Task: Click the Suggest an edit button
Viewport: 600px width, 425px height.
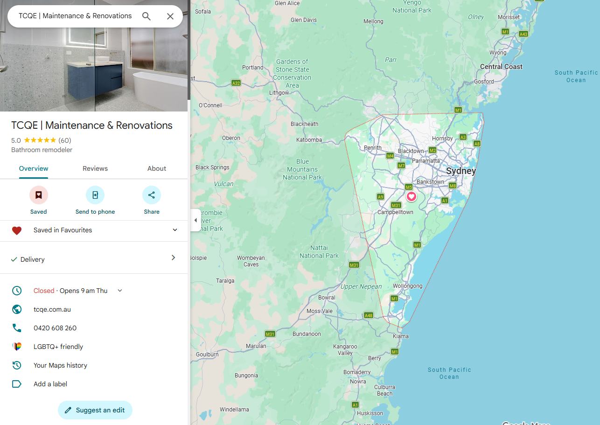Action: click(95, 410)
